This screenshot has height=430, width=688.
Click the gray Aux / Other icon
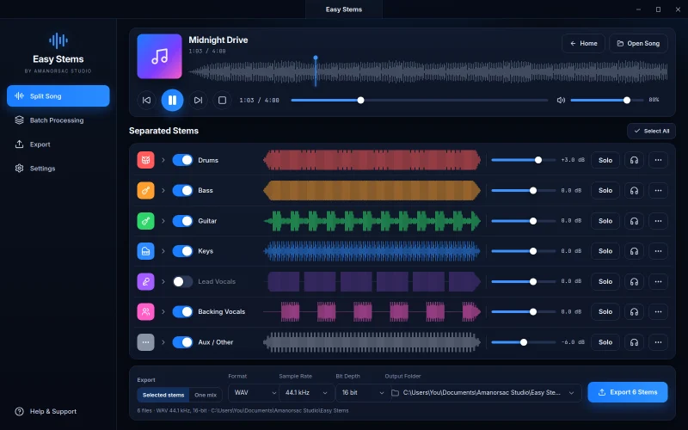(x=145, y=341)
